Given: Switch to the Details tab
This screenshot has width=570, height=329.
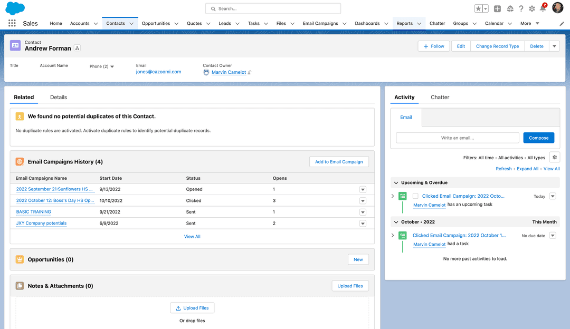Looking at the screenshot, I should pyautogui.click(x=58, y=97).
